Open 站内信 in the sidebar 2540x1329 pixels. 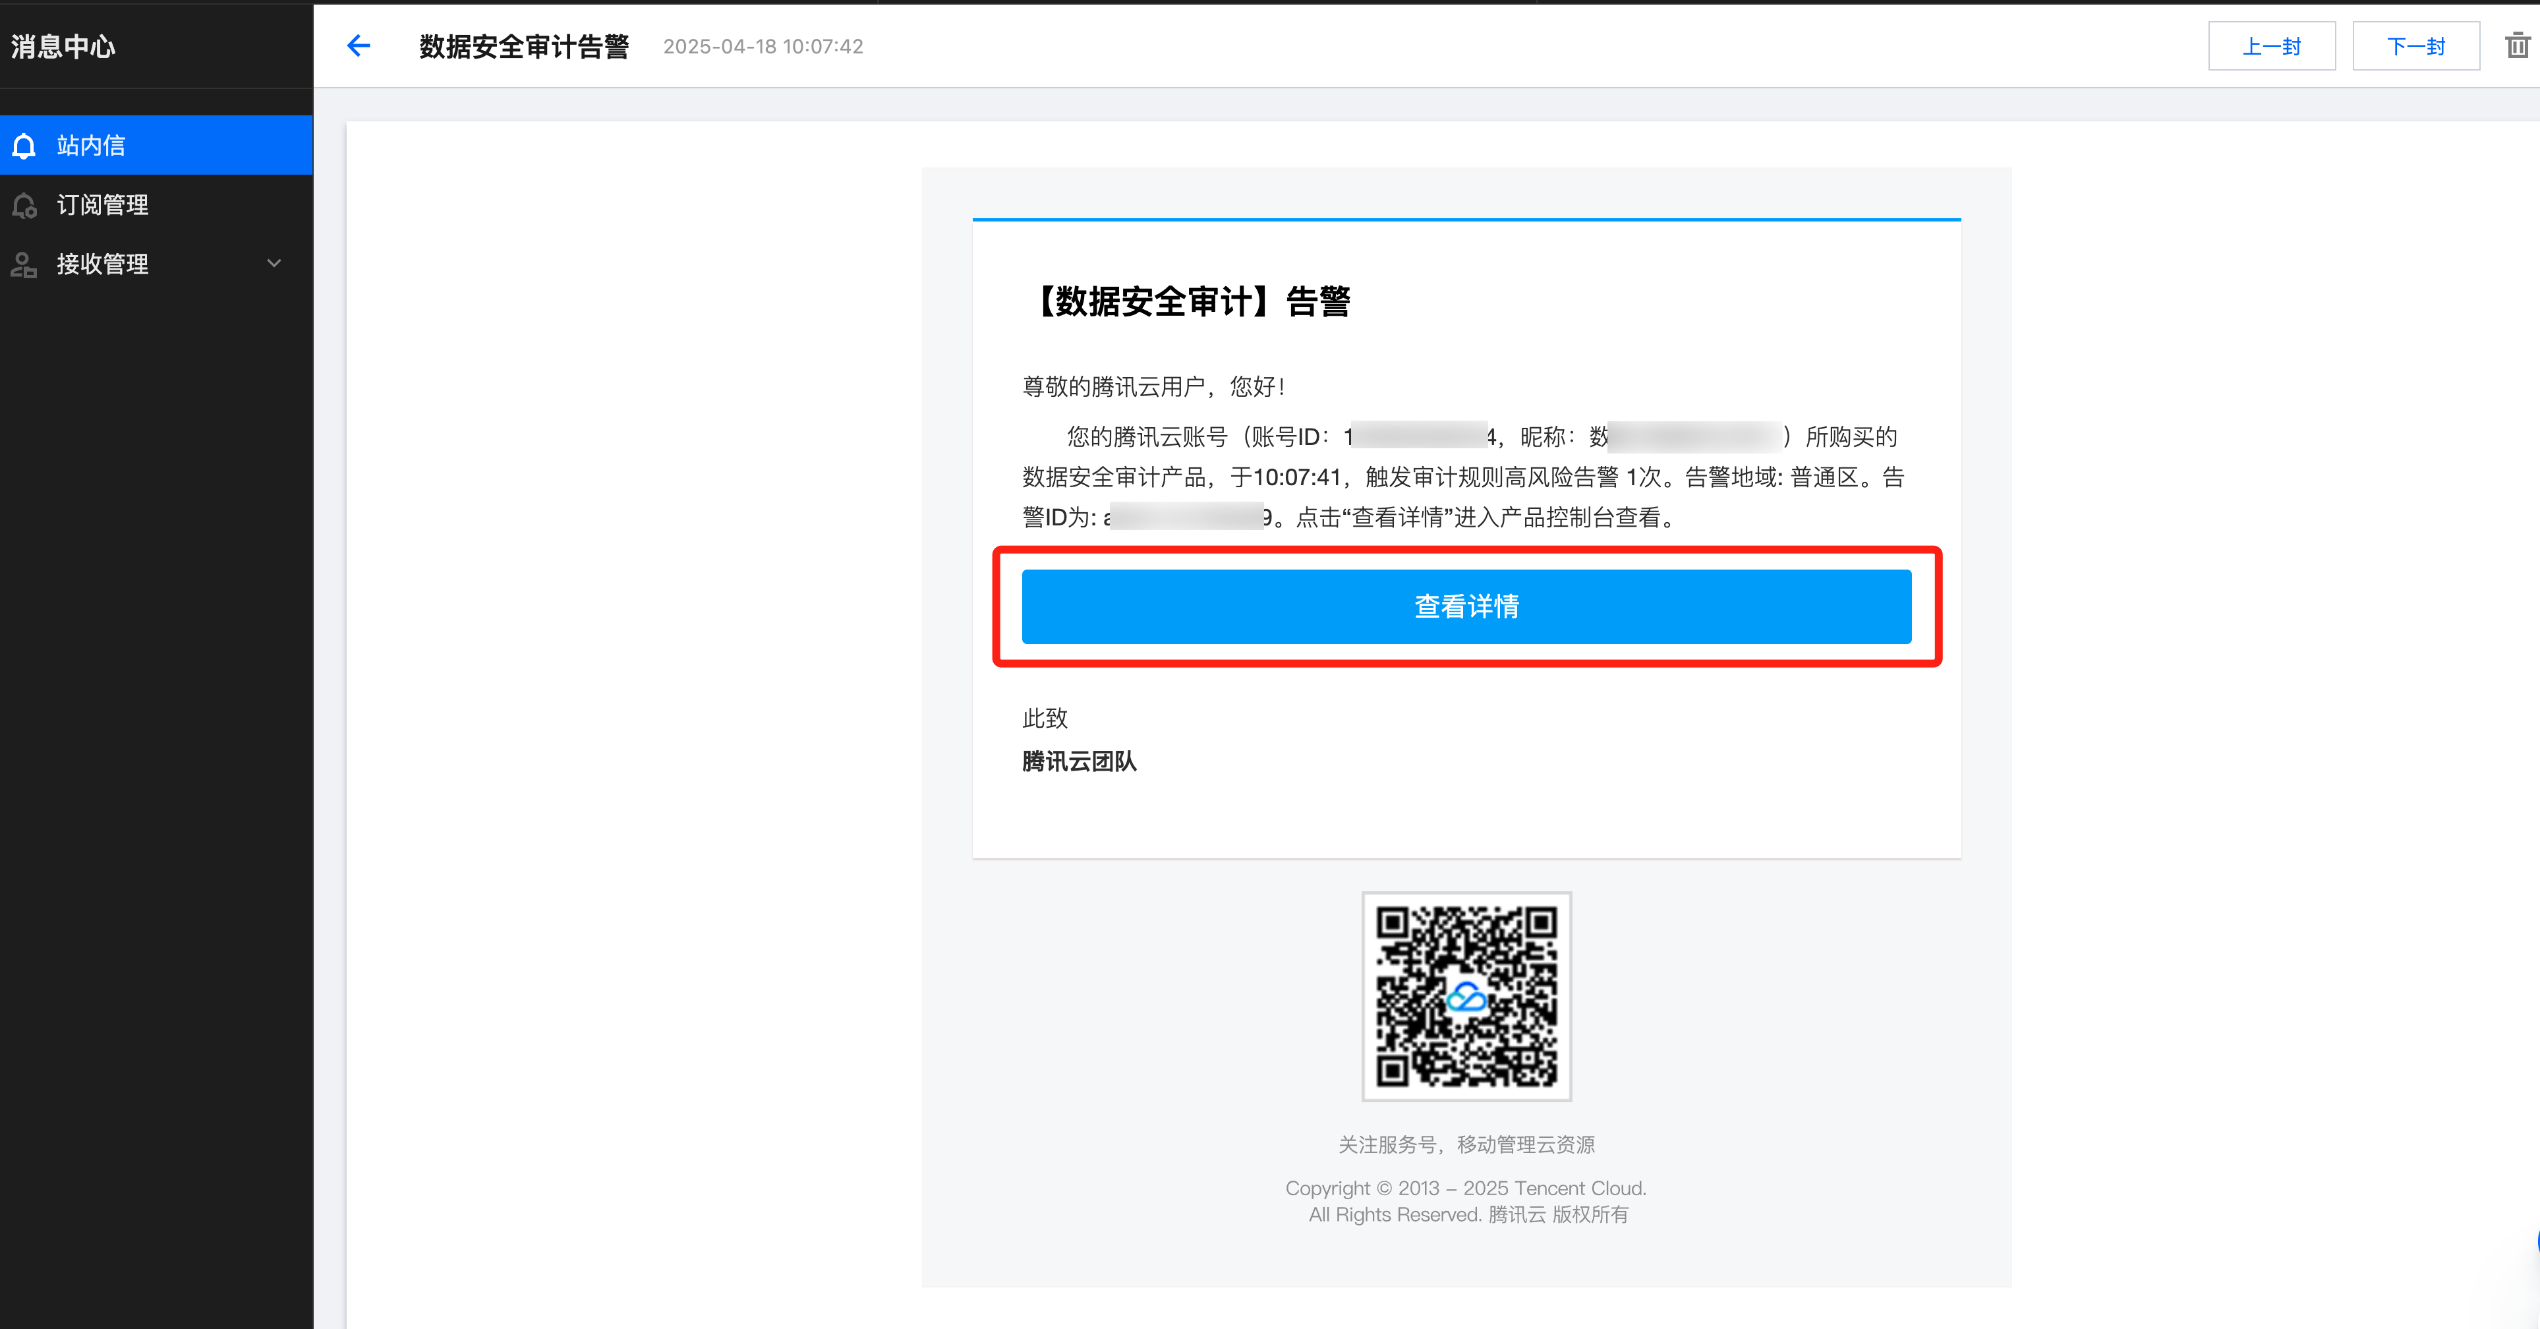[157, 145]
